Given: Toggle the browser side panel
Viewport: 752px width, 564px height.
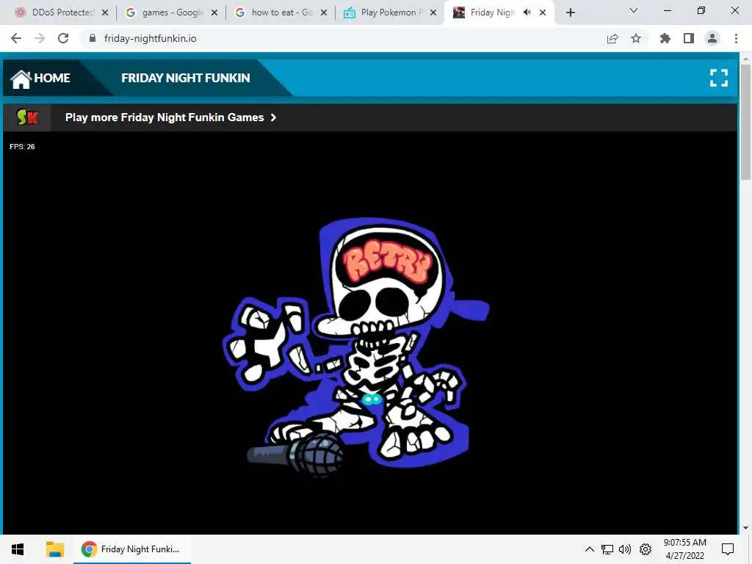Looking at the screenshot, I should (689, 38).
